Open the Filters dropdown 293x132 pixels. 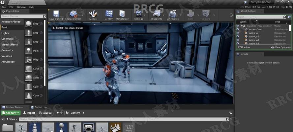point(12,119)
